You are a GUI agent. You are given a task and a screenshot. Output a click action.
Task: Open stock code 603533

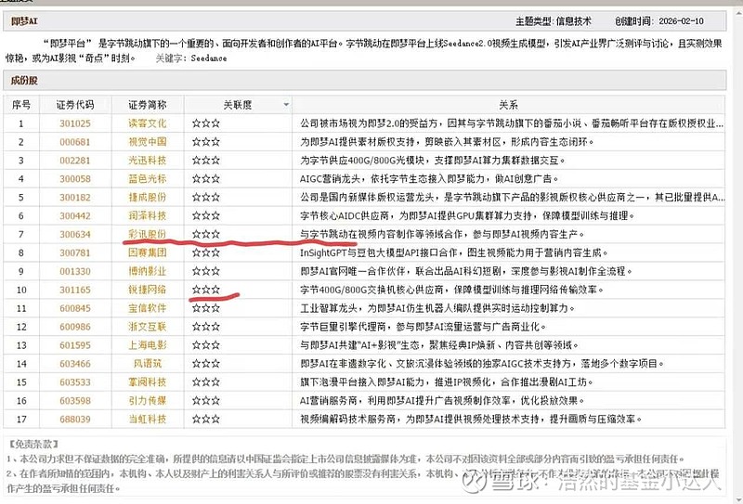click(75, 382)
